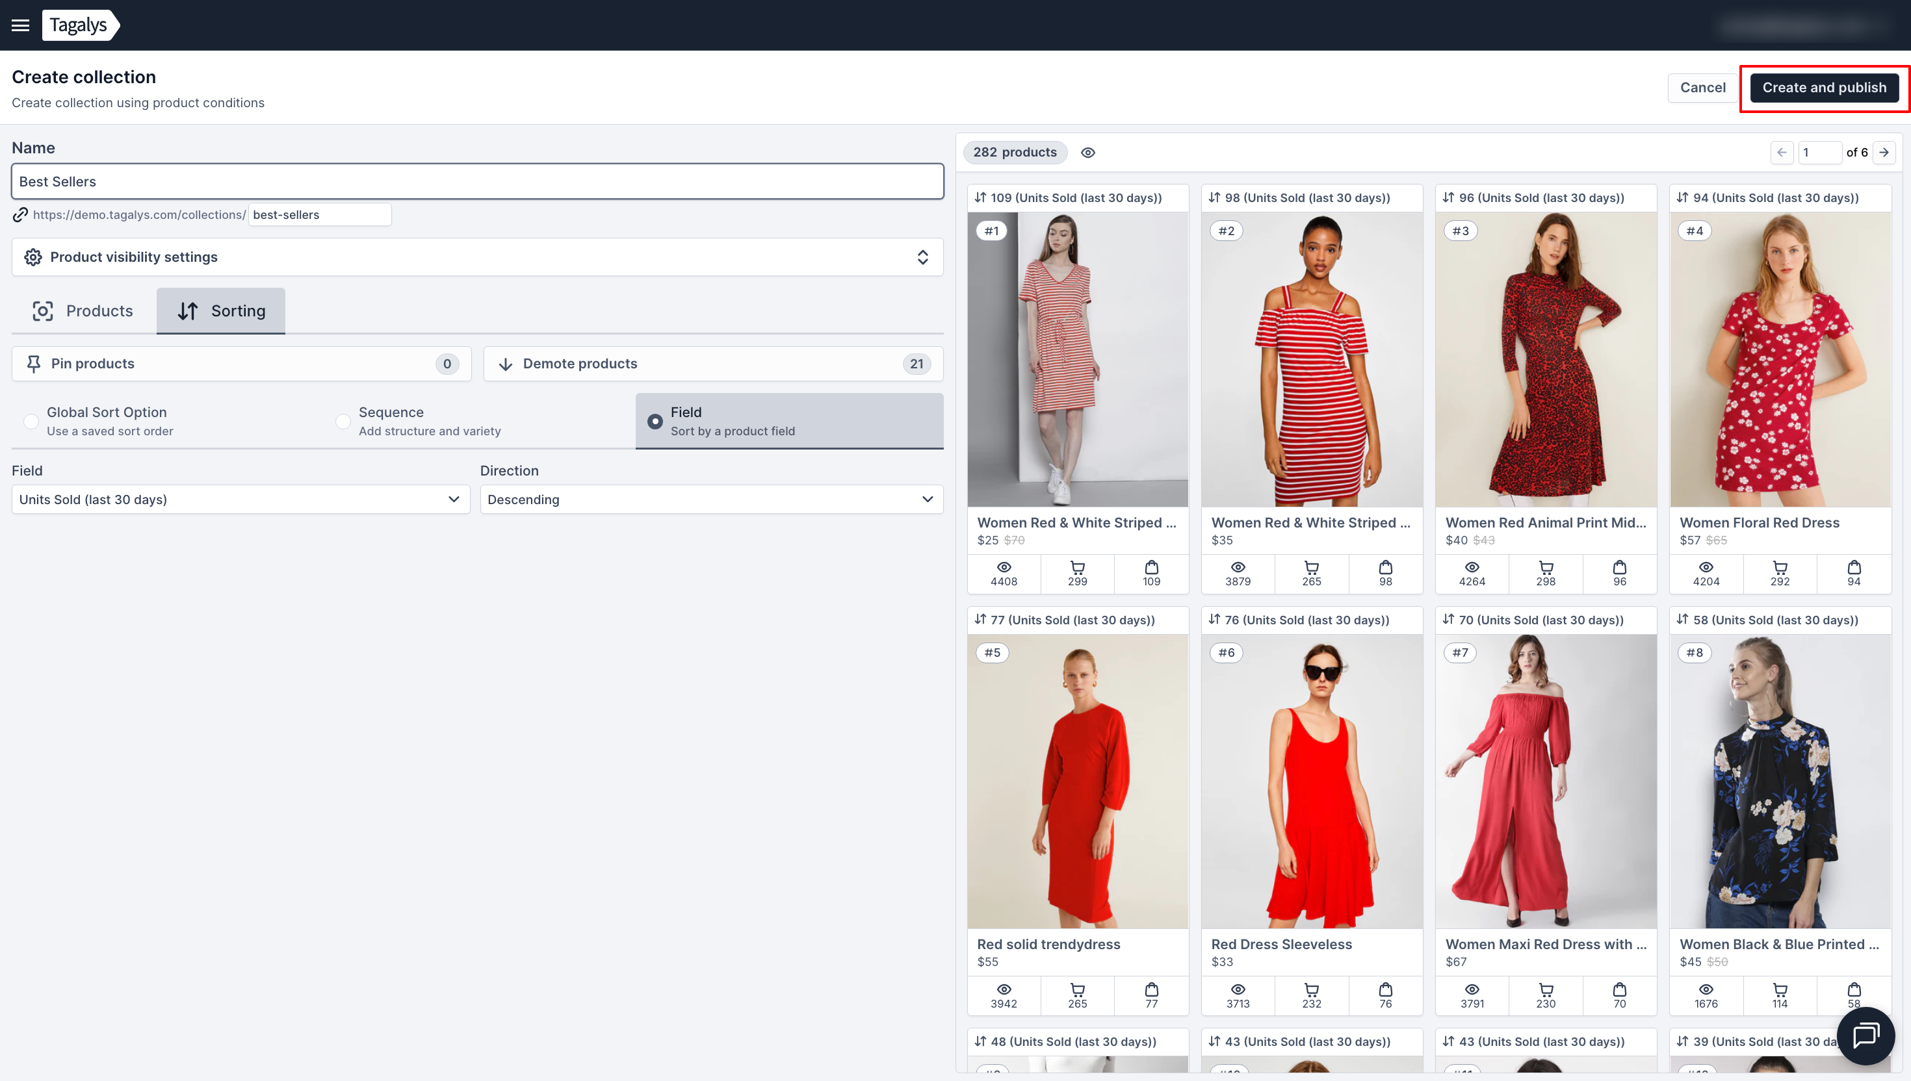Click the chat support bubble icon
Screen dimensions: 1911x1081
[1865, 1035]
